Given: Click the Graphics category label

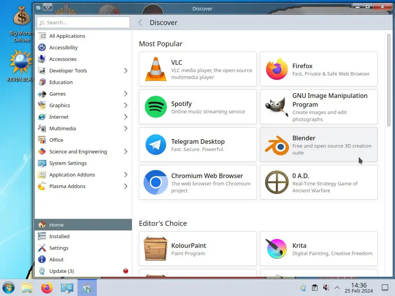Looking at the screenshot, I should pos(60,105).
